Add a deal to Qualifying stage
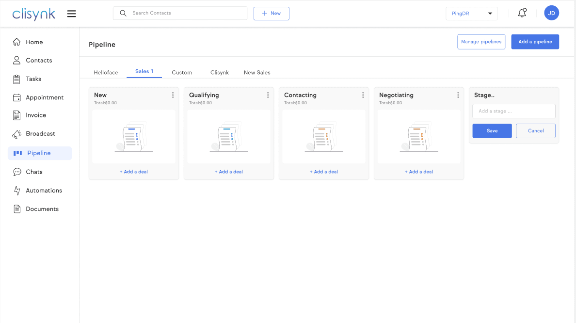The height and width of the screenshot is (323, 576). pyautogui.click(x=229, y=172)
